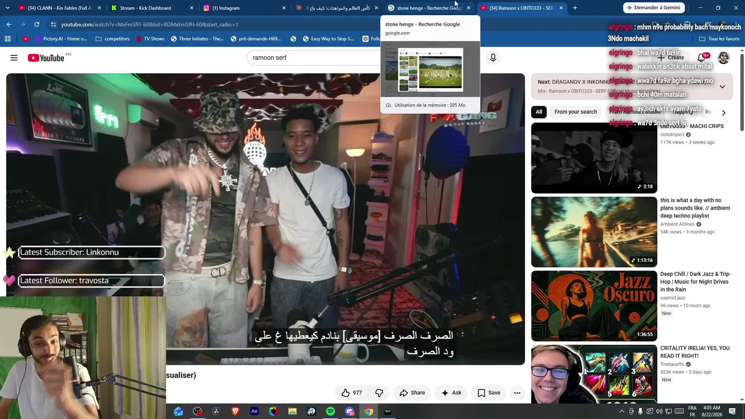Image resolution: width=745 pixels, height=419 pixels.
Task: Play the Jazz Oscuro video thumbnail
Action: click(x=594, y=306)
